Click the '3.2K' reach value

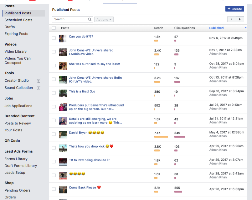coord(157,78)
